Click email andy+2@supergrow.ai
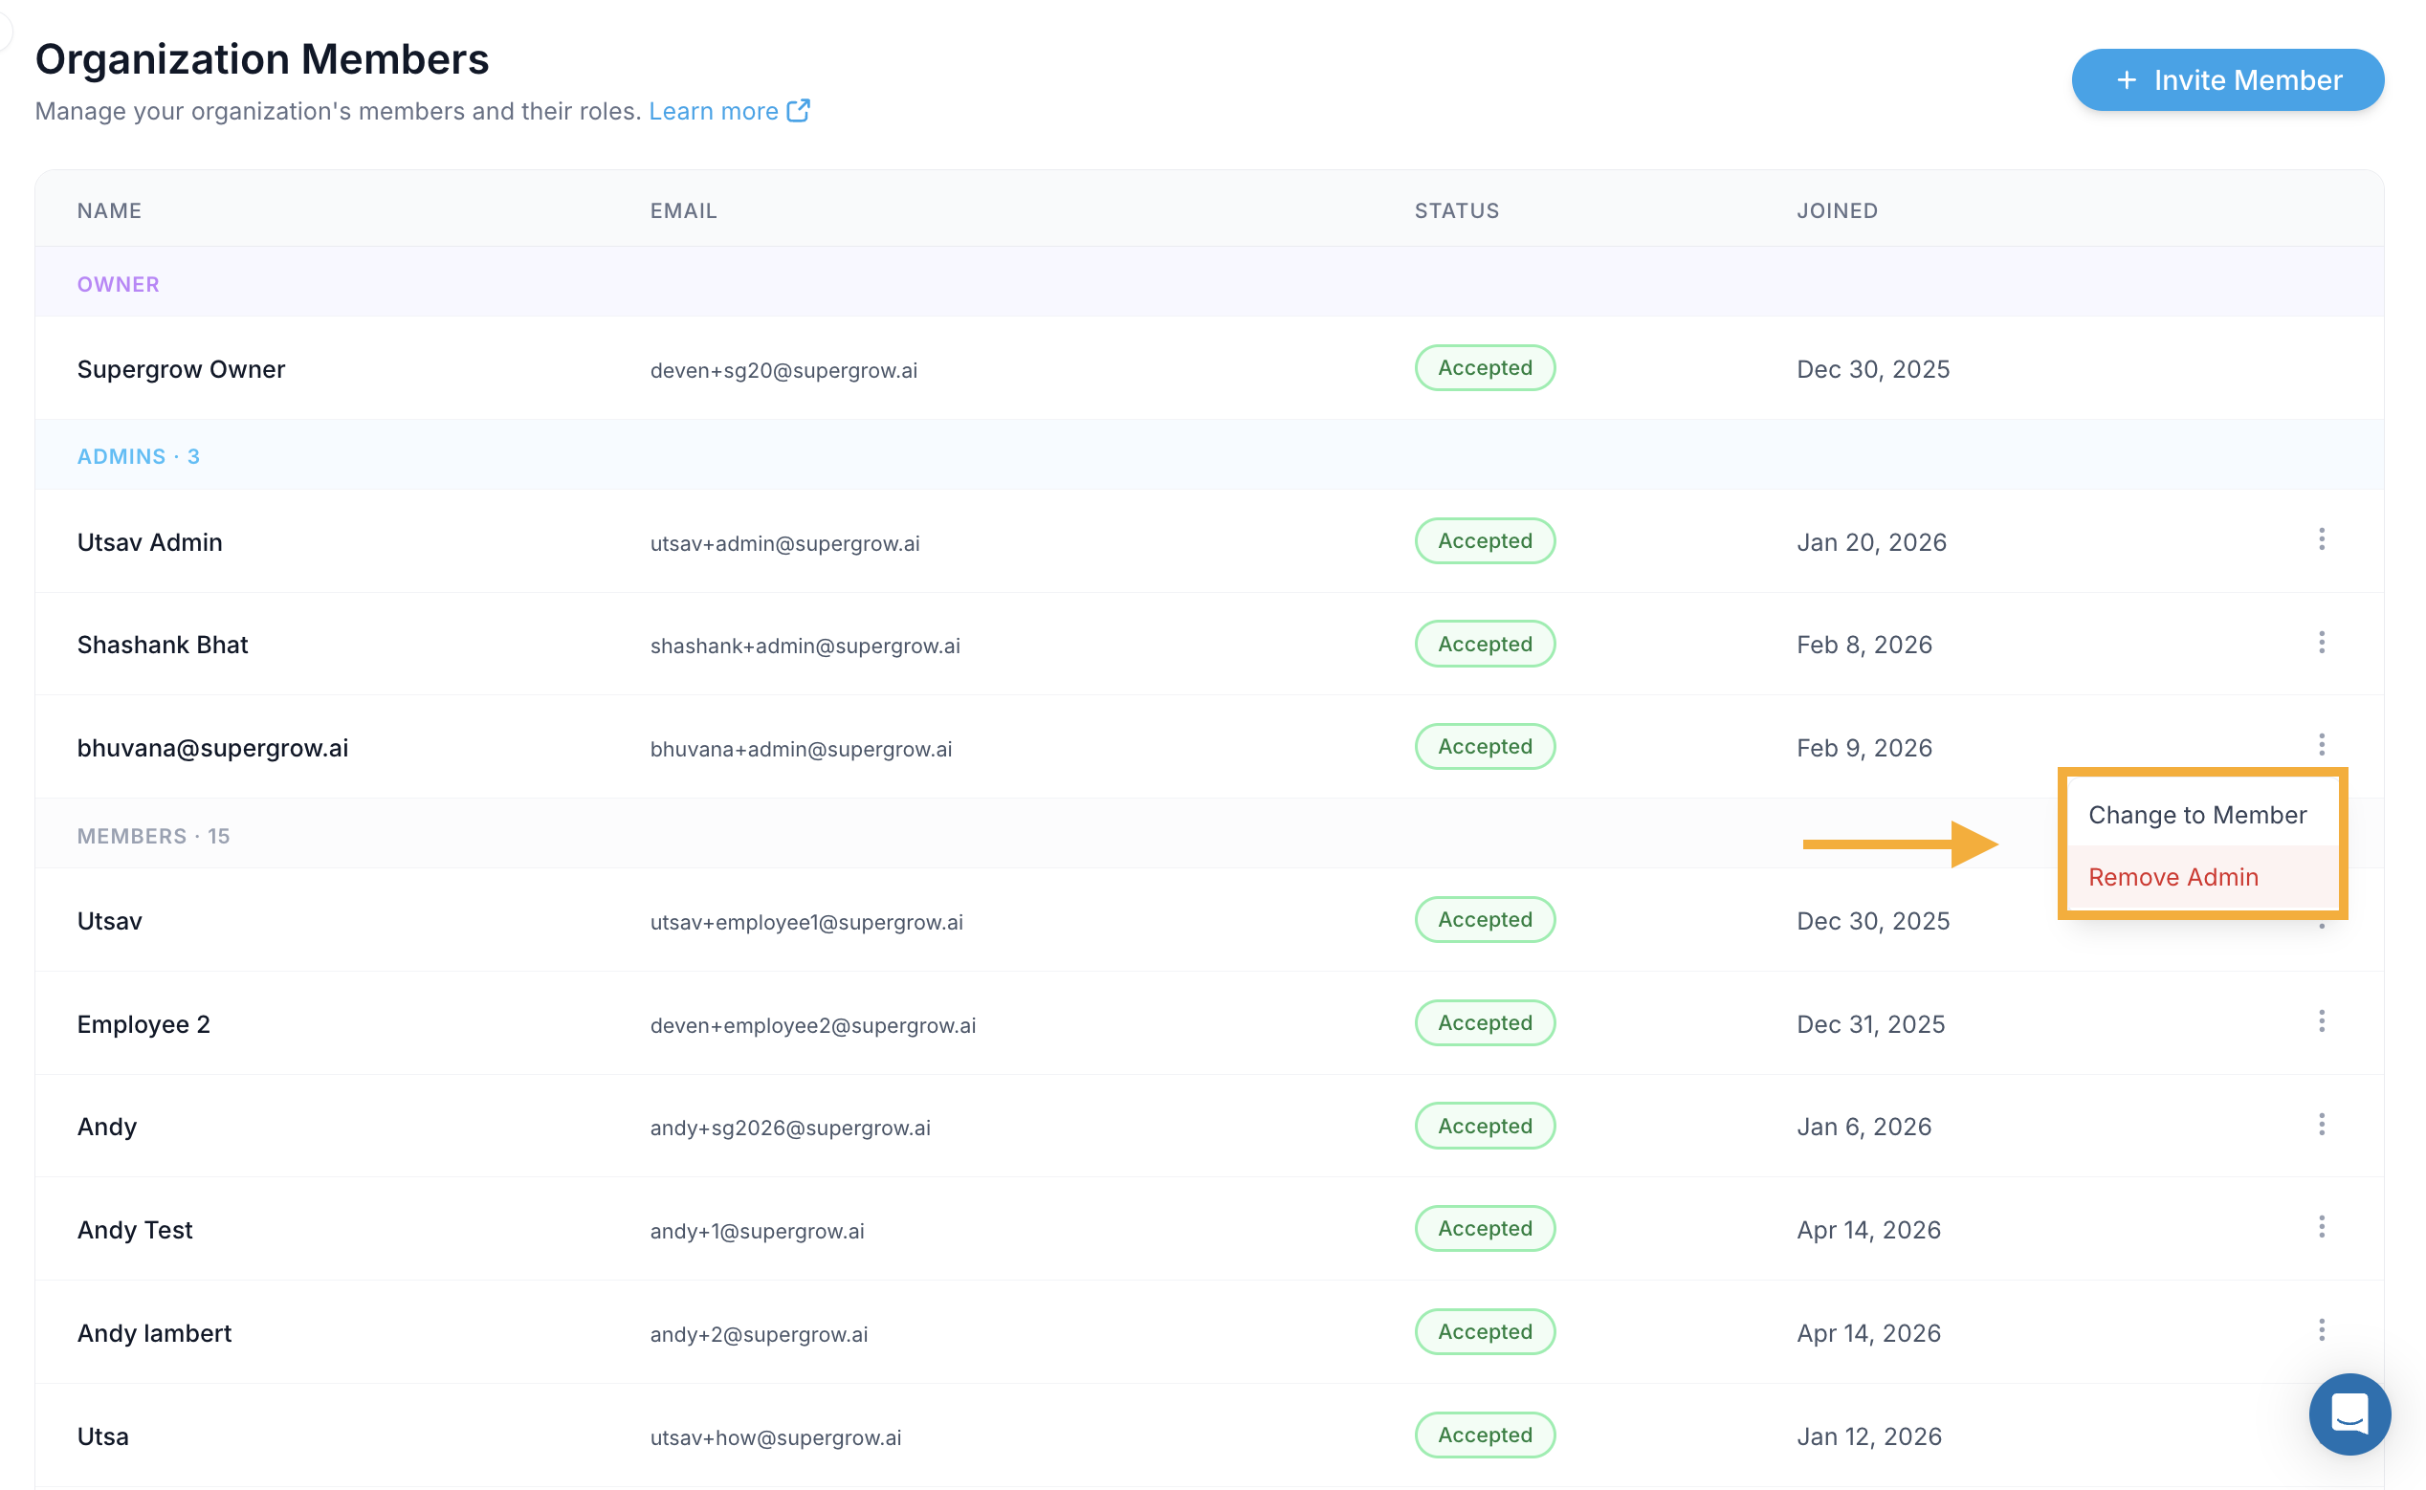Viewport: 2426px width, 1490px height. pos(759,1334)
